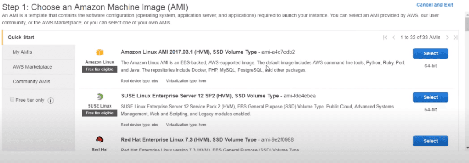This screenshot has width=469, height=163.
Task: Click the Free tier only info icon
Action: 50,101
